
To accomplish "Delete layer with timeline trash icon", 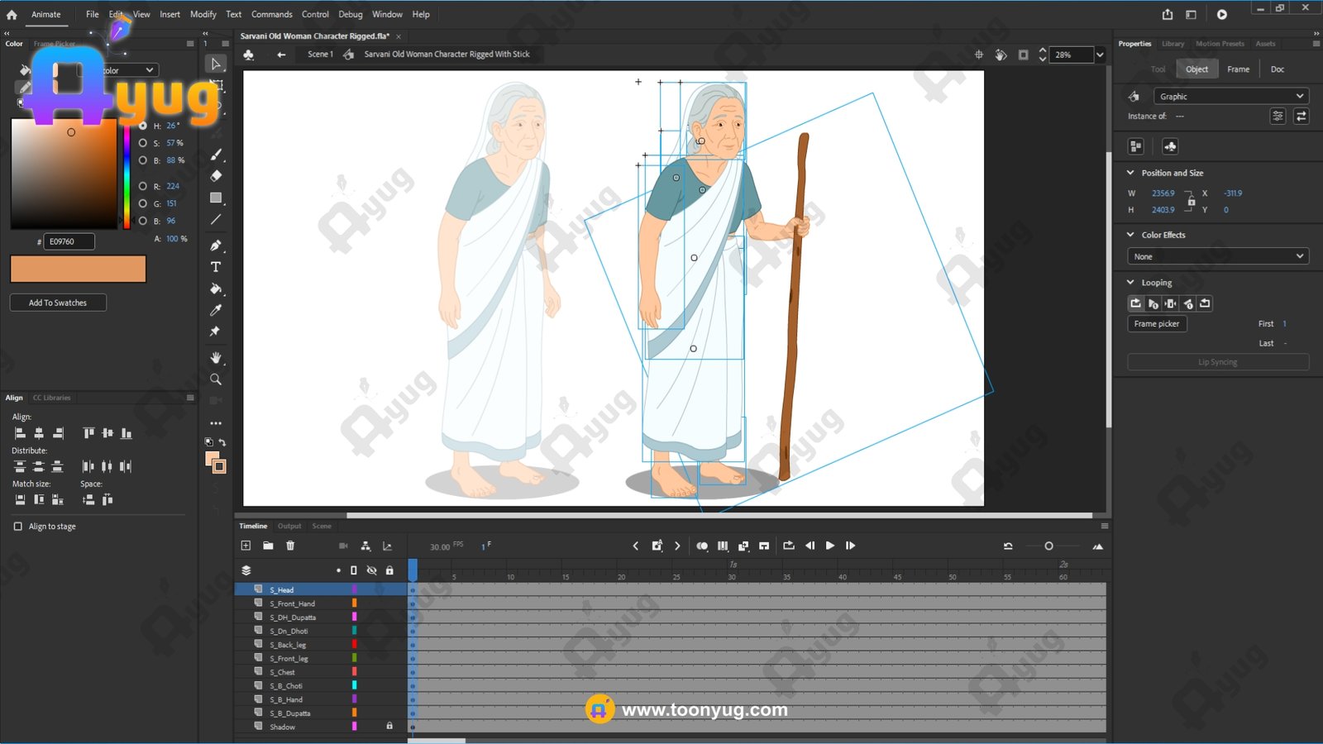I will click(x=290, y=546).
